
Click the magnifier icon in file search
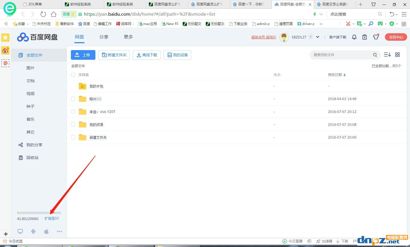(x=375, y=55)
